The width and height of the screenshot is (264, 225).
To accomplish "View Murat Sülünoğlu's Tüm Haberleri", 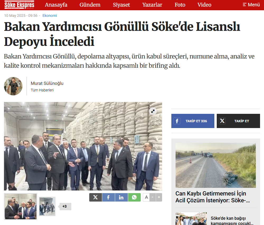I will click(42, 90).
